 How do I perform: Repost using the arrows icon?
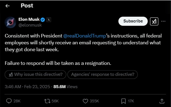click(x=47, y=101)
